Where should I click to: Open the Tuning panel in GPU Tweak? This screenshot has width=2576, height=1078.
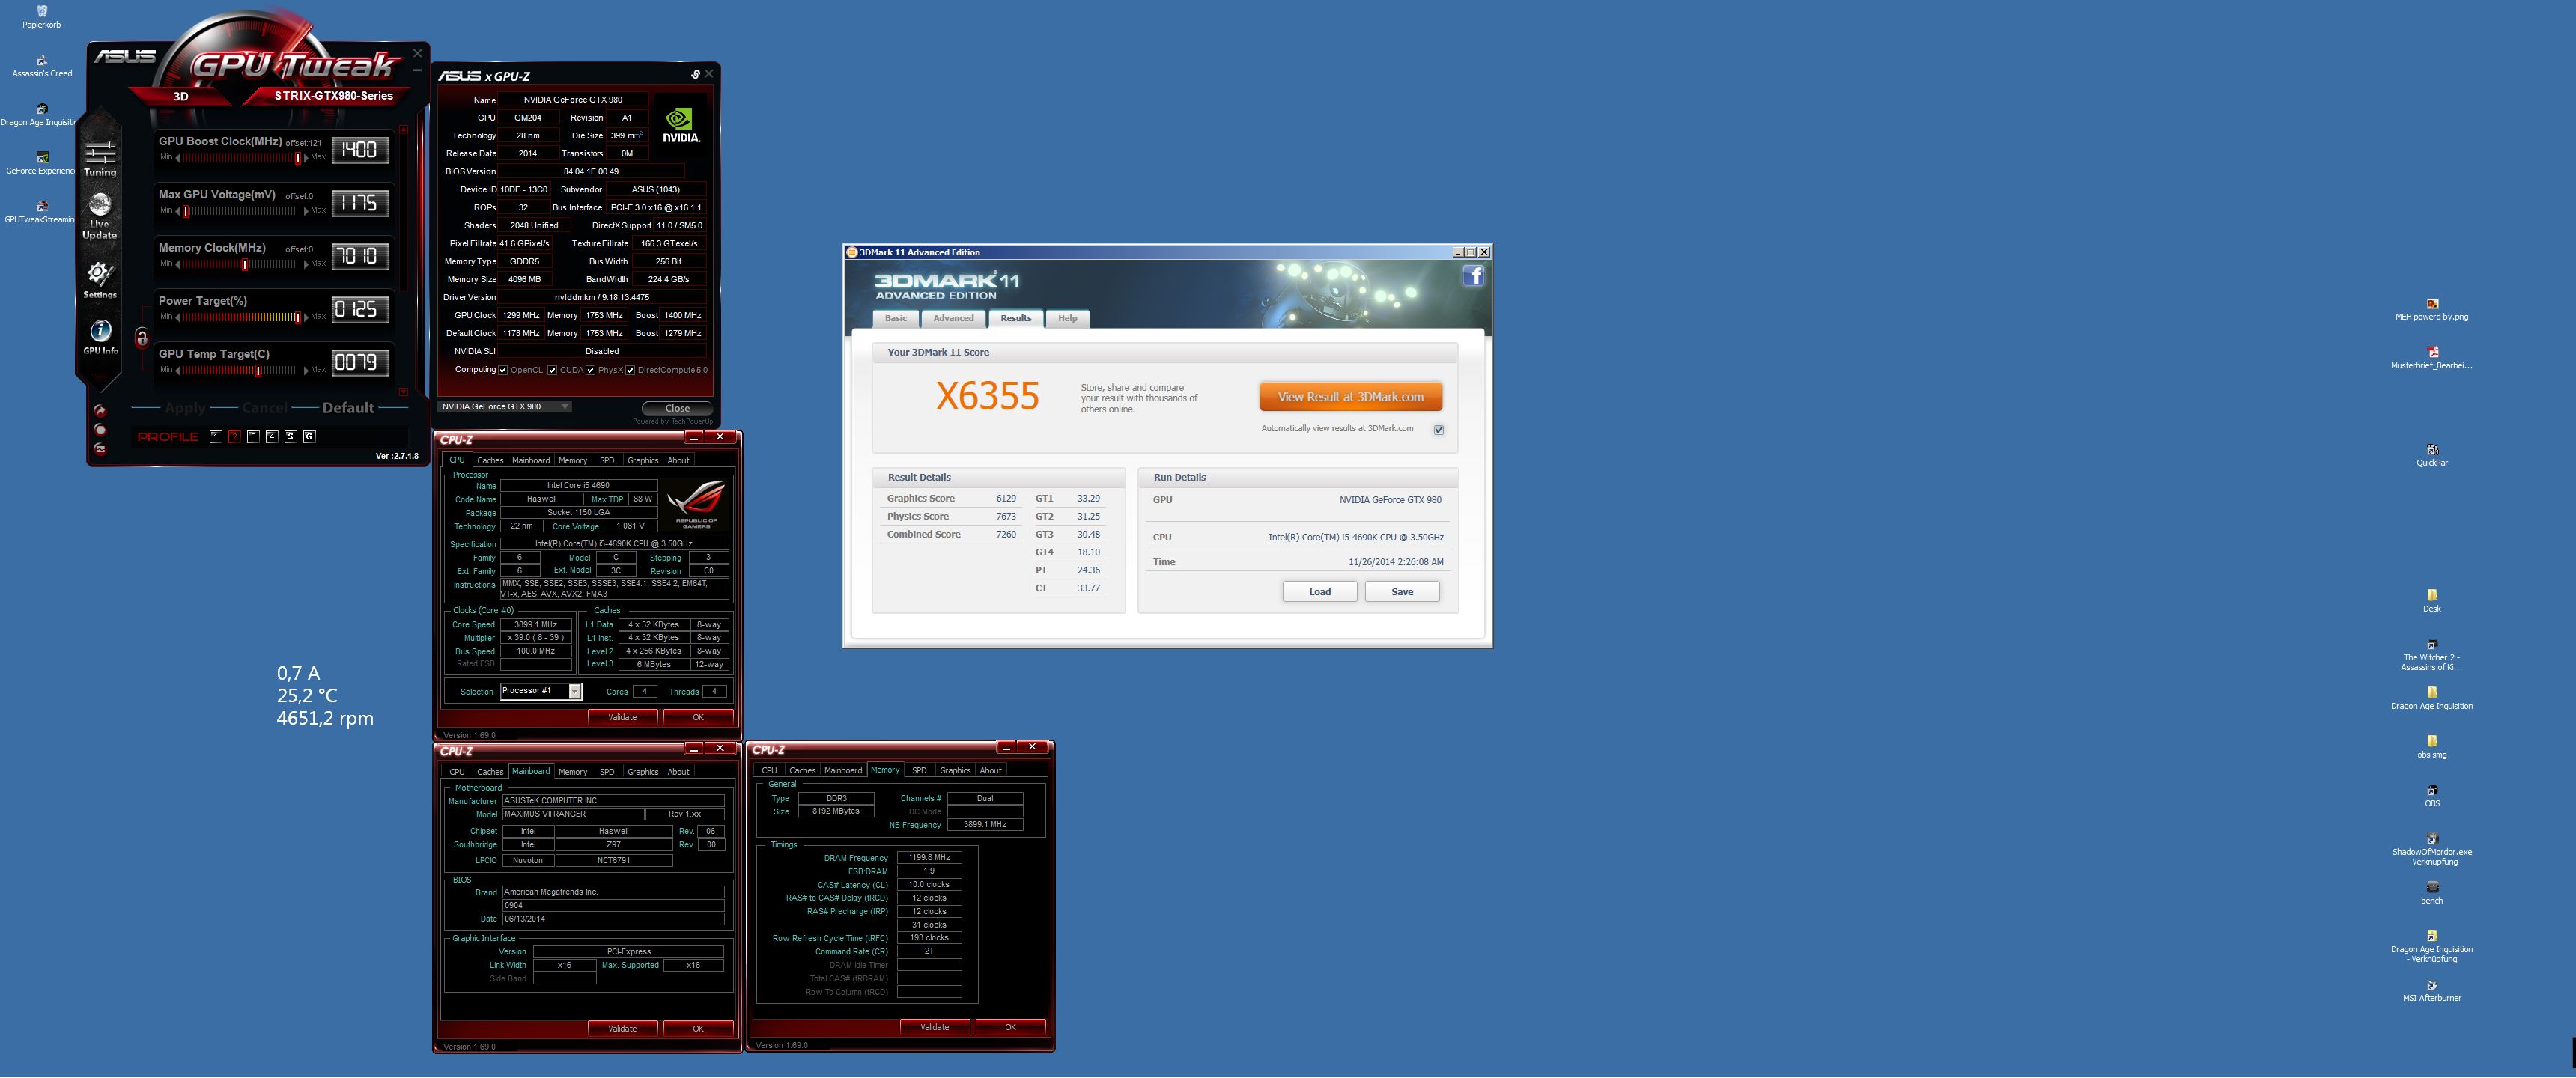[100, 158]
